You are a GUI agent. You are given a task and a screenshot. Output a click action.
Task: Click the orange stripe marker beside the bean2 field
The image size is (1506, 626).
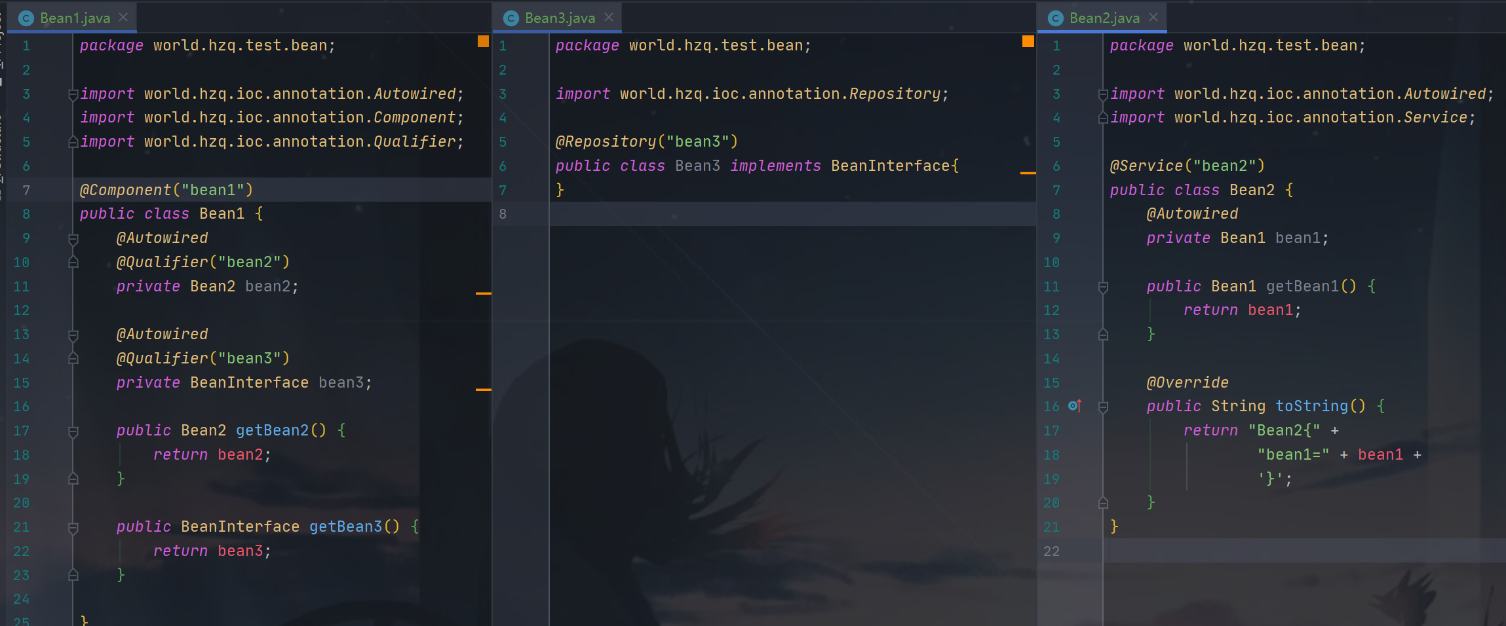(x=483, y=293)
